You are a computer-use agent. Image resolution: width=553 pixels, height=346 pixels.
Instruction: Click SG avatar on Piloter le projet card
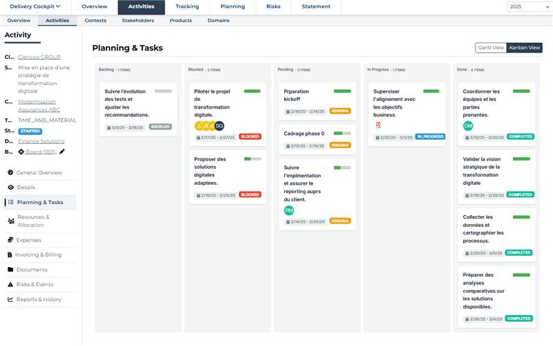(219, 126)
